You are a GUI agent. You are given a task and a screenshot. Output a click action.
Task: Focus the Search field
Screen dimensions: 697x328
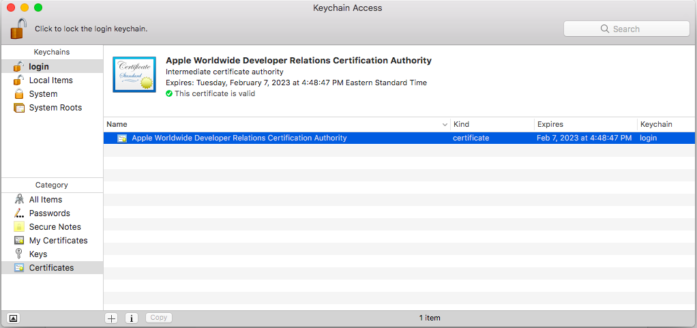626,29
